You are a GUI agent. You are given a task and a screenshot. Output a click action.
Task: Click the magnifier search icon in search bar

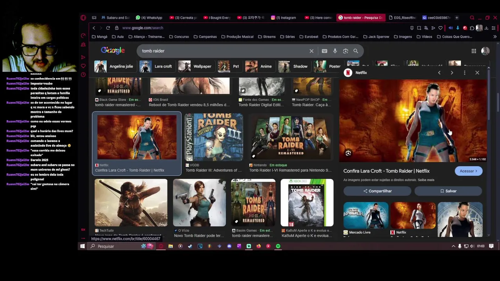pyautogui.click(x=356, y=51)
